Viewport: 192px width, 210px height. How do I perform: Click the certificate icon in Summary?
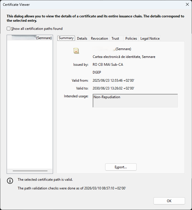pyautogui.click(x=76, y=51)
